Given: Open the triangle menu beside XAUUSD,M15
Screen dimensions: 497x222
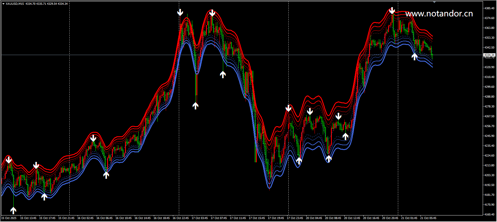Looking at the screenshot, I should pos(4,4).
